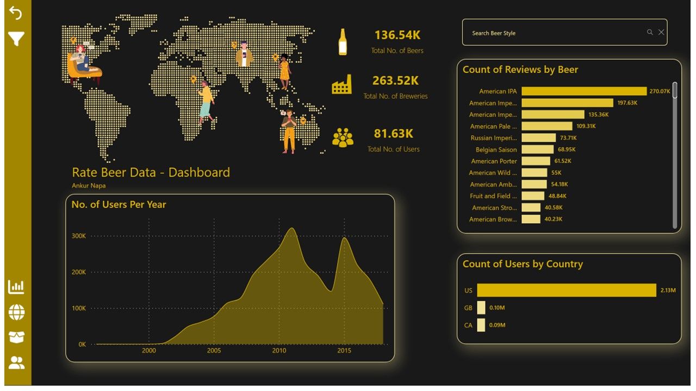Open the box package icon in sidebar
696x391 pixels.
(16, 337)
